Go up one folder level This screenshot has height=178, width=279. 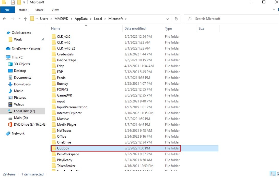click(x=25, y=19)
